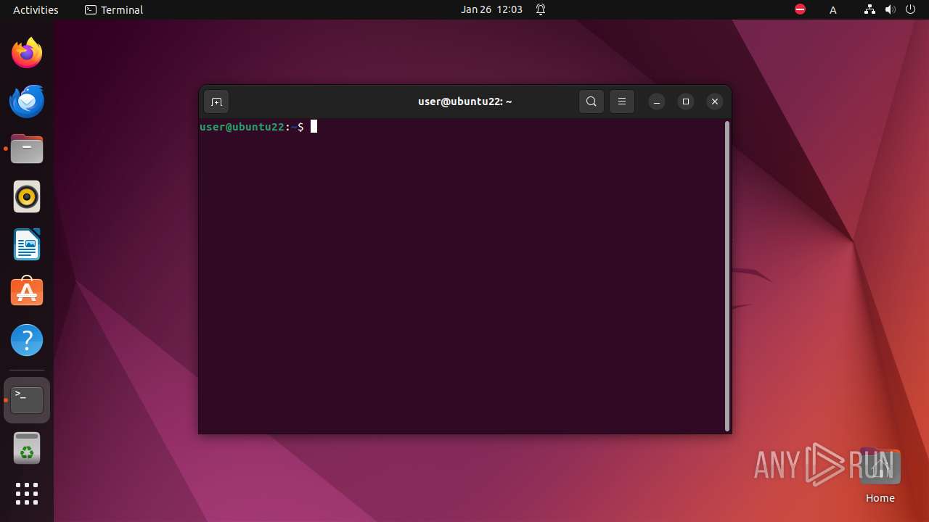Screen dimensions: 929x522
Task: Open the Home folder on desktop
Action: tap(880, 476)
